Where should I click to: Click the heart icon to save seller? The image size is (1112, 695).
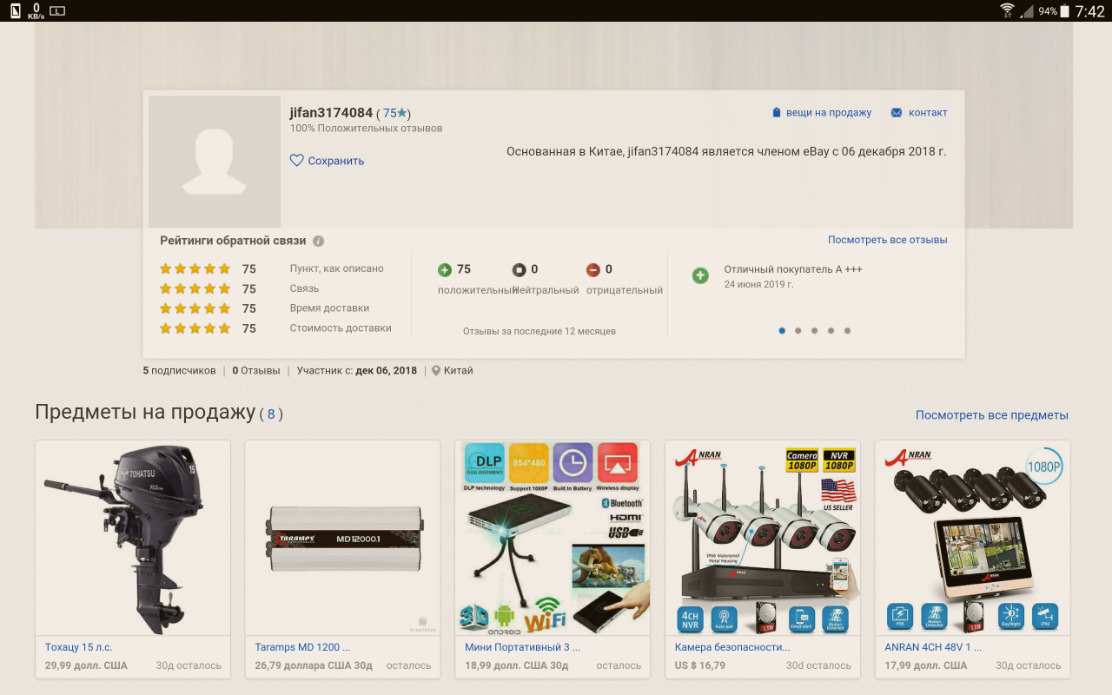click(x=296, y=161)
